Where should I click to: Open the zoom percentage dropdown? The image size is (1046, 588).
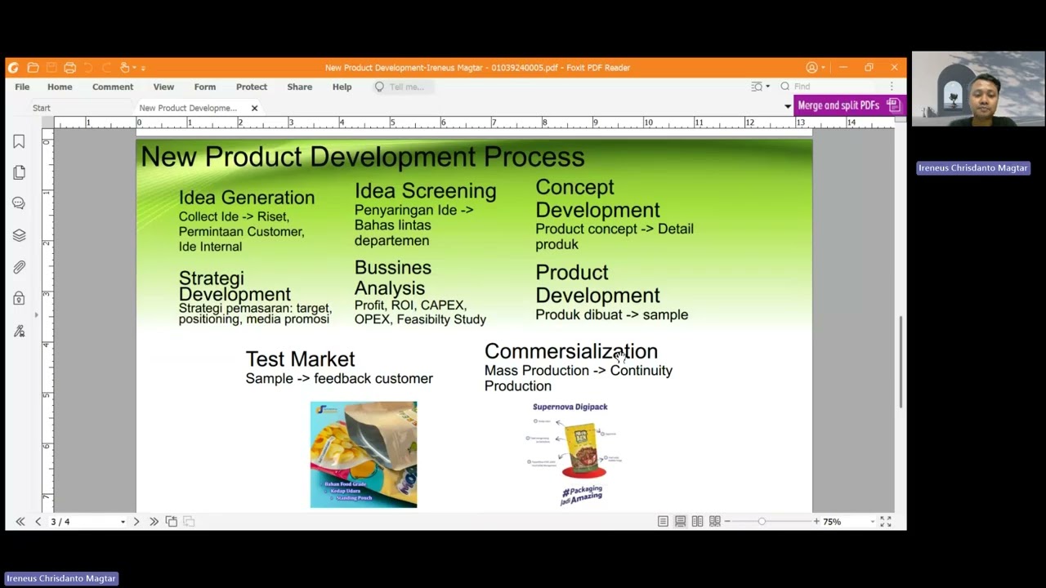point(873,522)
